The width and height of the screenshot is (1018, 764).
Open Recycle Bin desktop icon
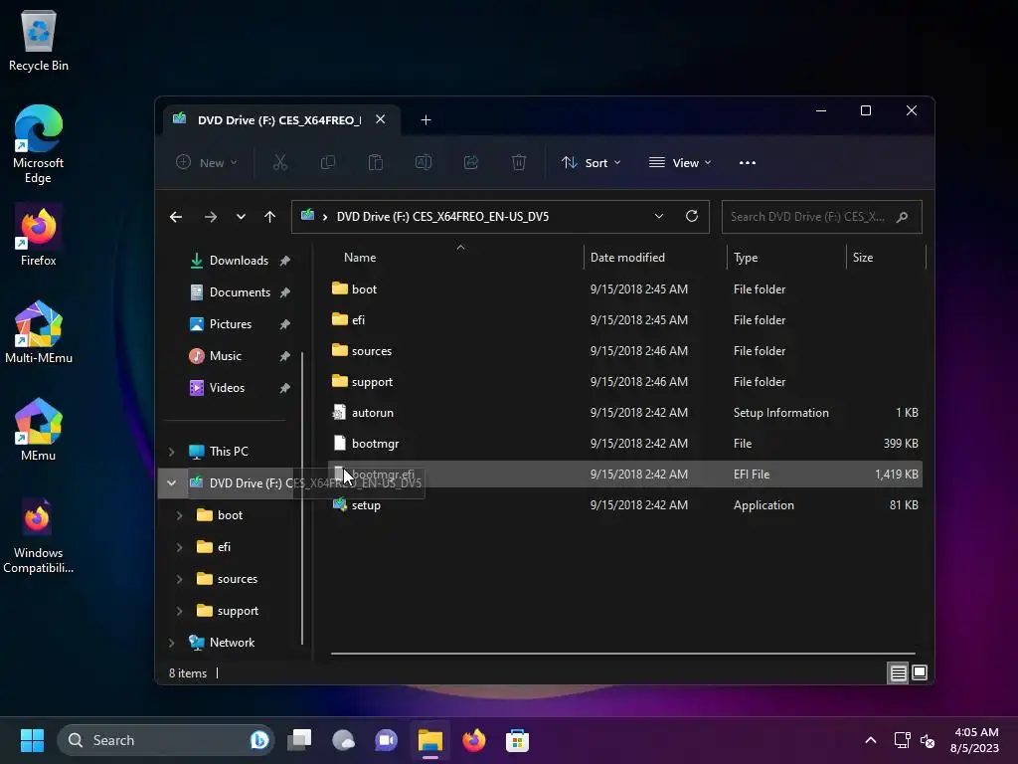coord(39,41)
